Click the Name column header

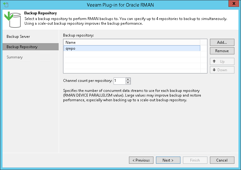click(132, 42)
